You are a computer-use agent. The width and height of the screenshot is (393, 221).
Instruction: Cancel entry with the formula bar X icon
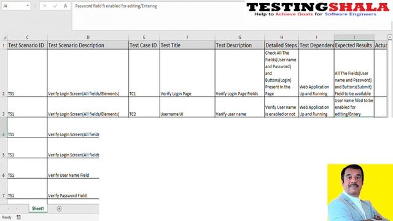(45, 6)
